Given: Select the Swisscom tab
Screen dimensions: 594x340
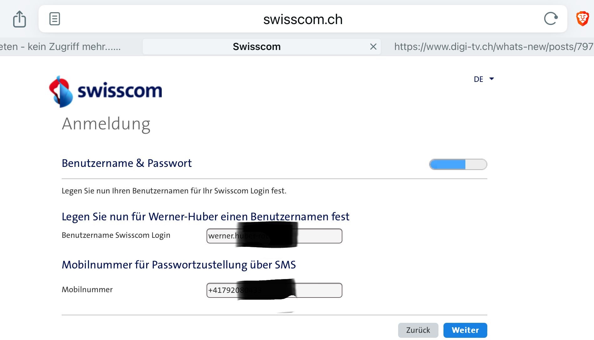Looking at the screenshot, I should (256, 47).
